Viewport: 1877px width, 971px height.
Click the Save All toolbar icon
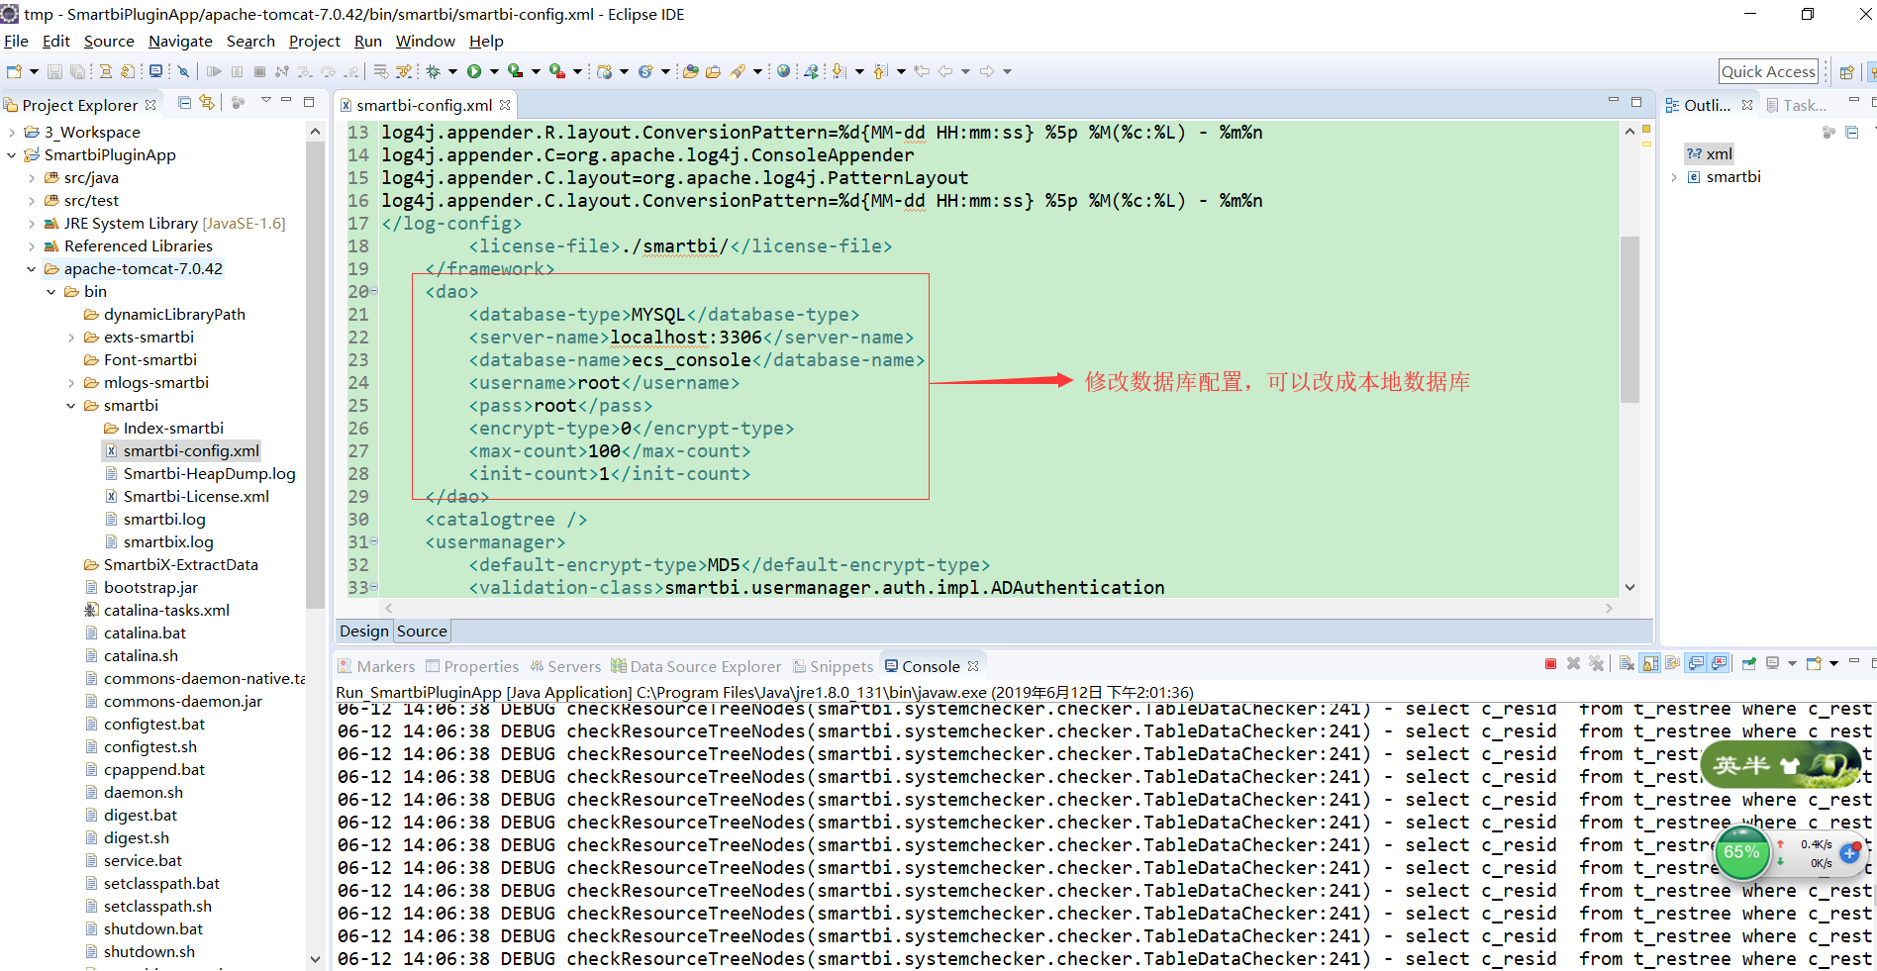click(77, 71)
